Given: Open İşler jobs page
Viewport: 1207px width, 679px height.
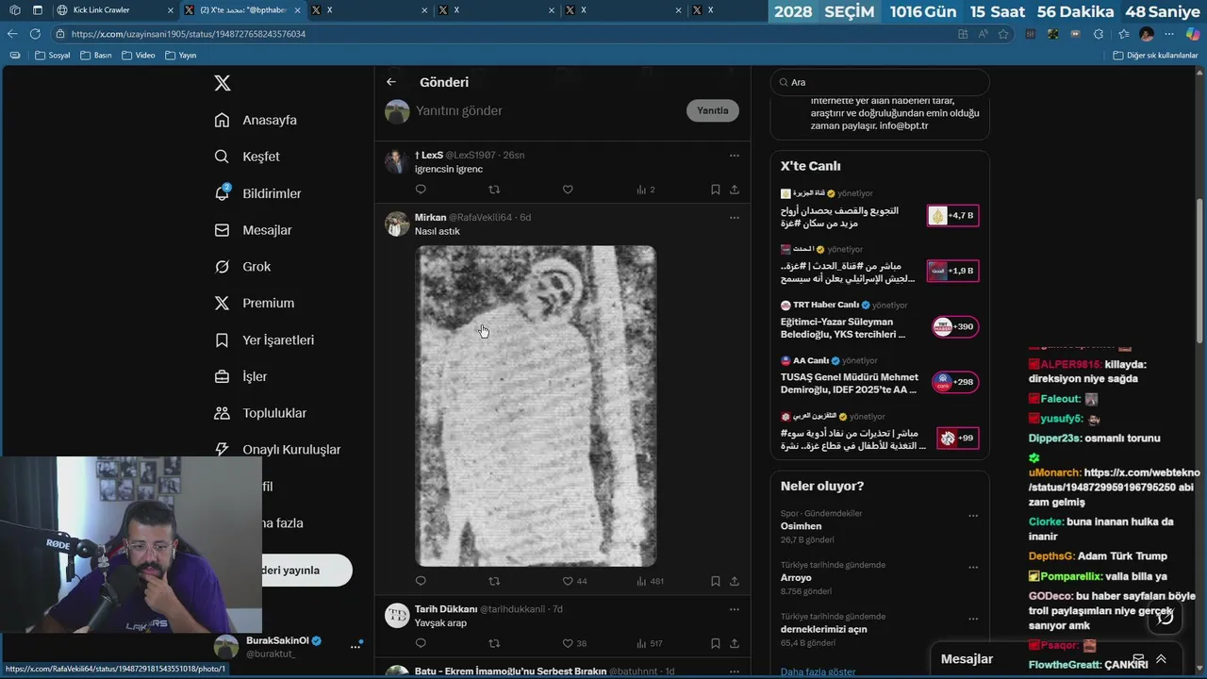Looking at the screenshot, I should (240, 376).
